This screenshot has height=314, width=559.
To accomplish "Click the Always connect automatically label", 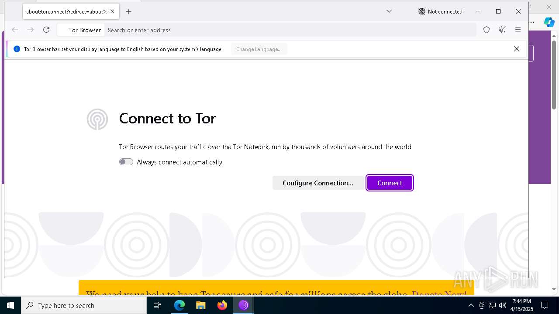I will tap(179, 162).
